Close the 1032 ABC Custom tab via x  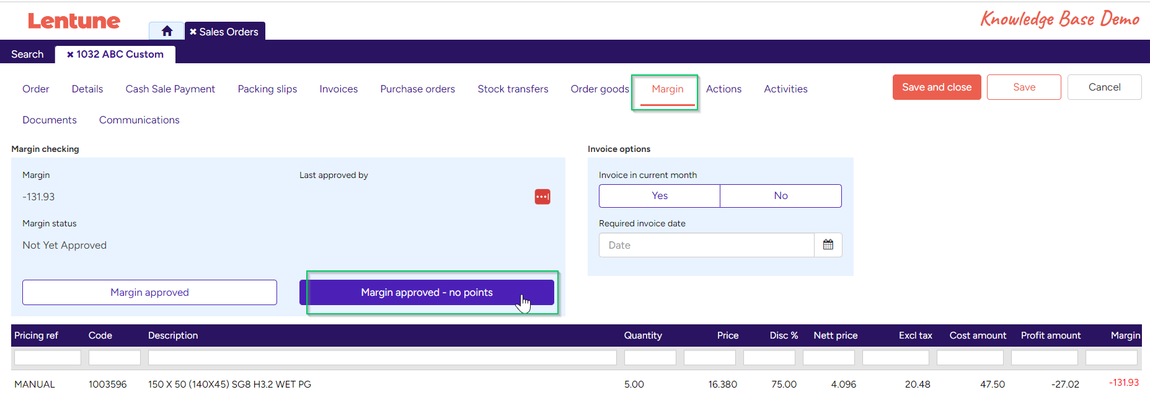point(70,55)
